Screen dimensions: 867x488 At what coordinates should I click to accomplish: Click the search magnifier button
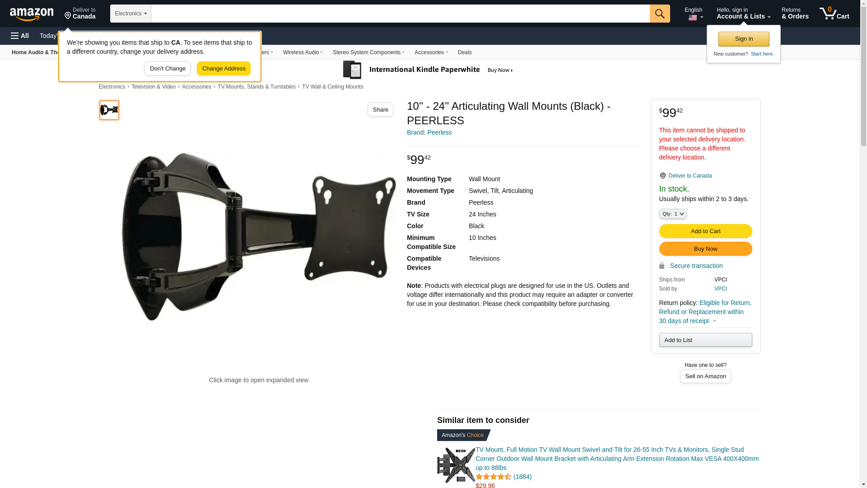coord(660,14)
